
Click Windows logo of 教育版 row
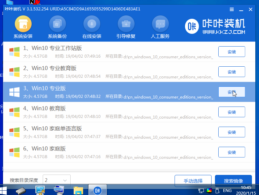pyautogui.click(x=14, y=112)
